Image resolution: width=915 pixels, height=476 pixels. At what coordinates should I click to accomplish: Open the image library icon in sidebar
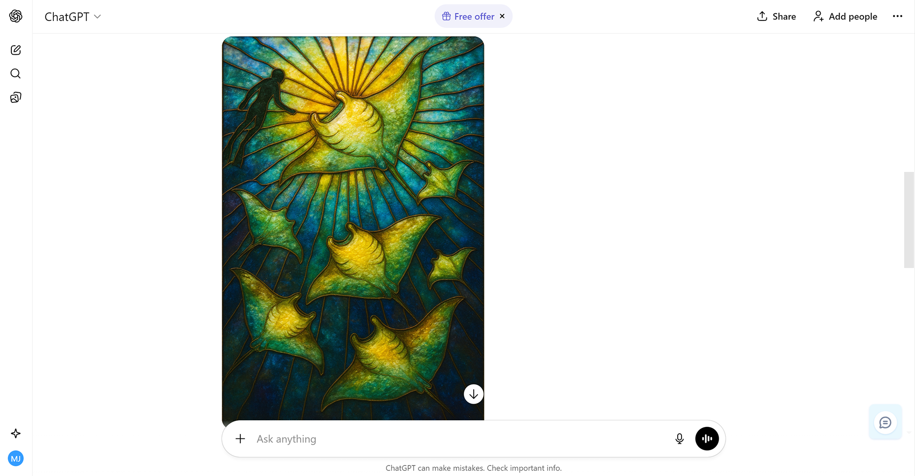(x=16, y=98)
